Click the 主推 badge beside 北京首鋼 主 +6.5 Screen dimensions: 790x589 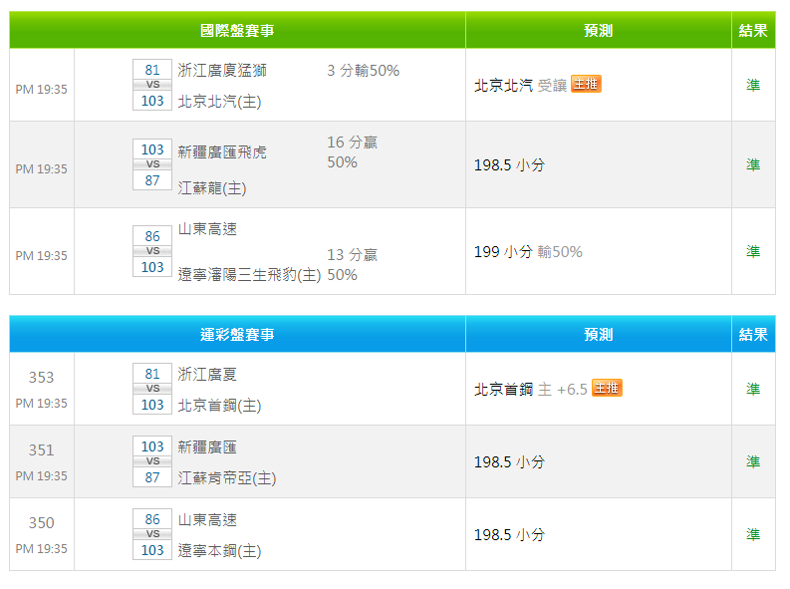click(607, 388)
